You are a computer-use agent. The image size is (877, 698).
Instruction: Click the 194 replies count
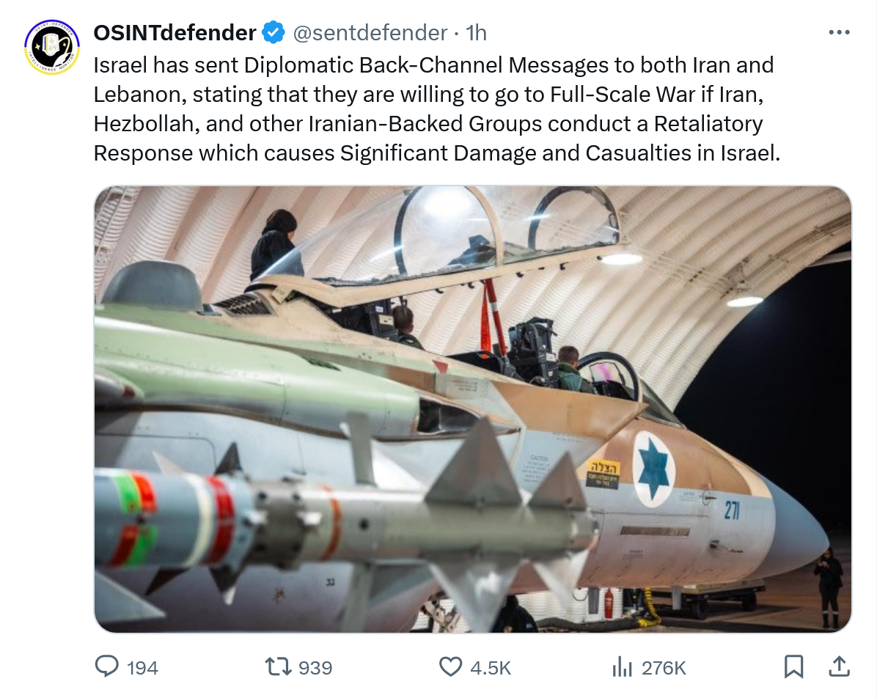click(142, 668)
